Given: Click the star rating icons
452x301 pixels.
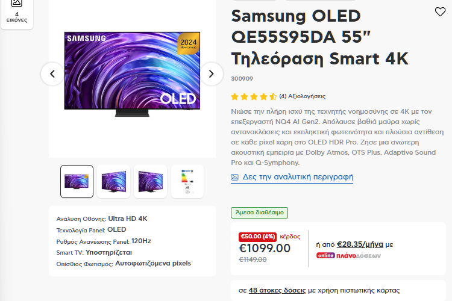Looking at the screenshot, I should click(254, 96).
